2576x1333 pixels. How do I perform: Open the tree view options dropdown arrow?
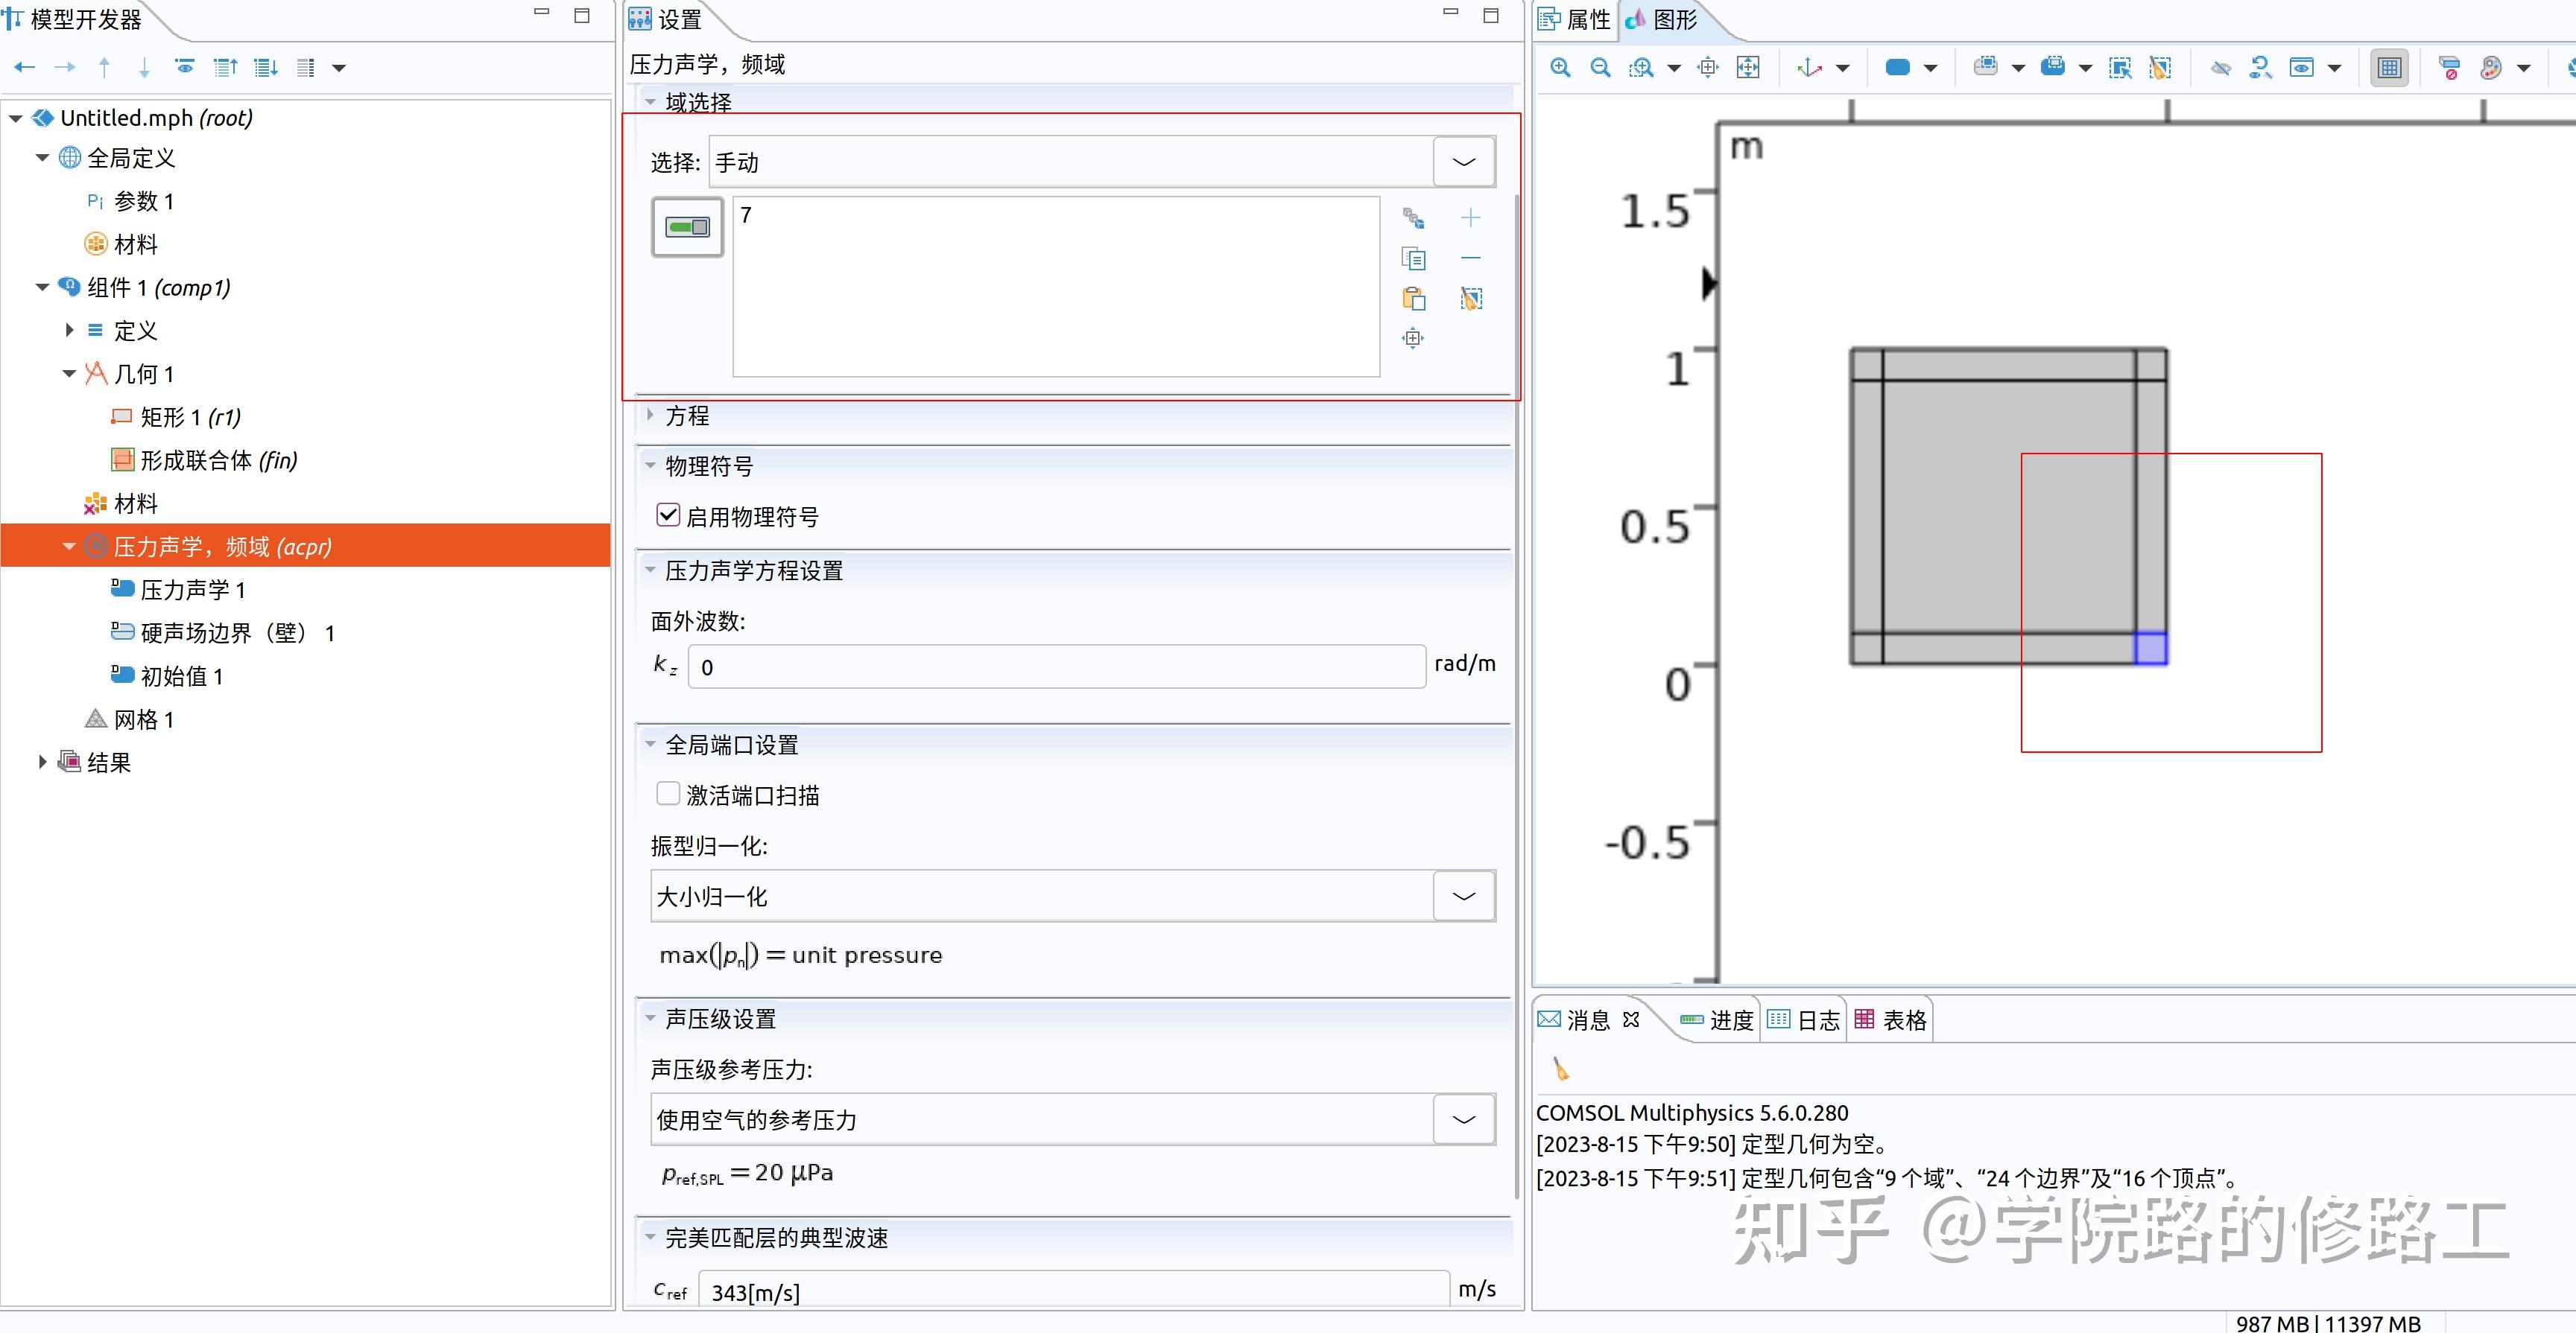click(x=339, y=68)
